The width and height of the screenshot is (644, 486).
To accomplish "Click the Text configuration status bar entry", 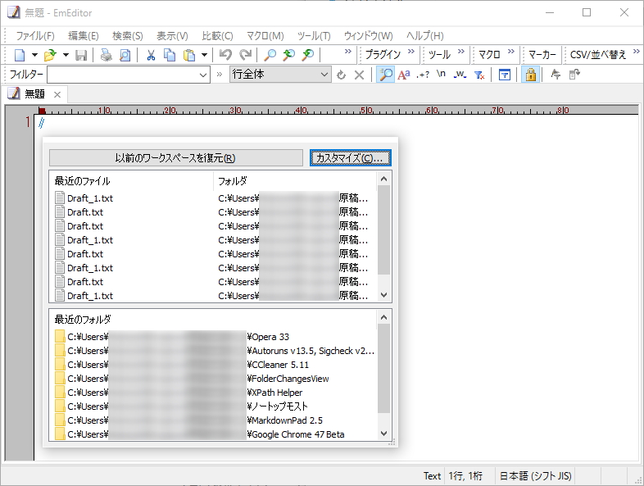I will (432, 476).
